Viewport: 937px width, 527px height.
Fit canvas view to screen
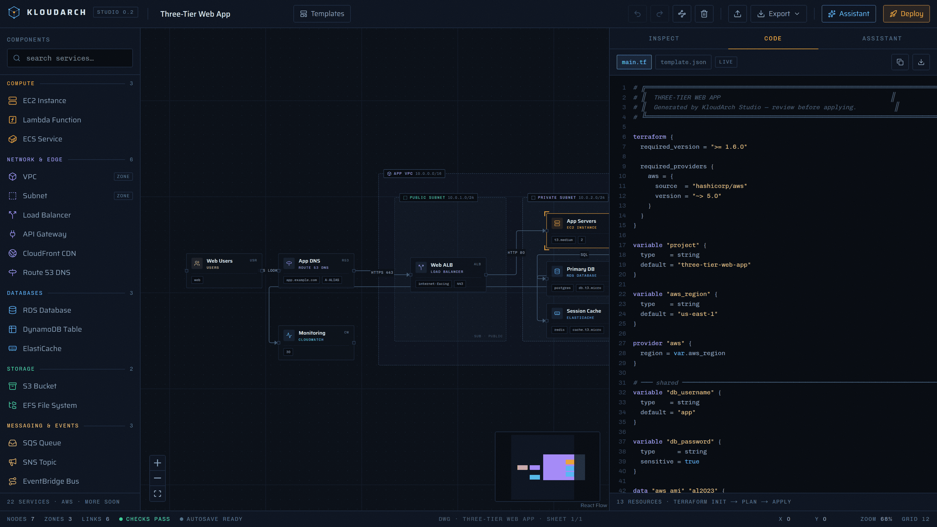coord(158,494)
